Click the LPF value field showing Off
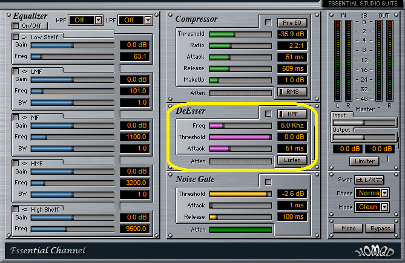 131,20
